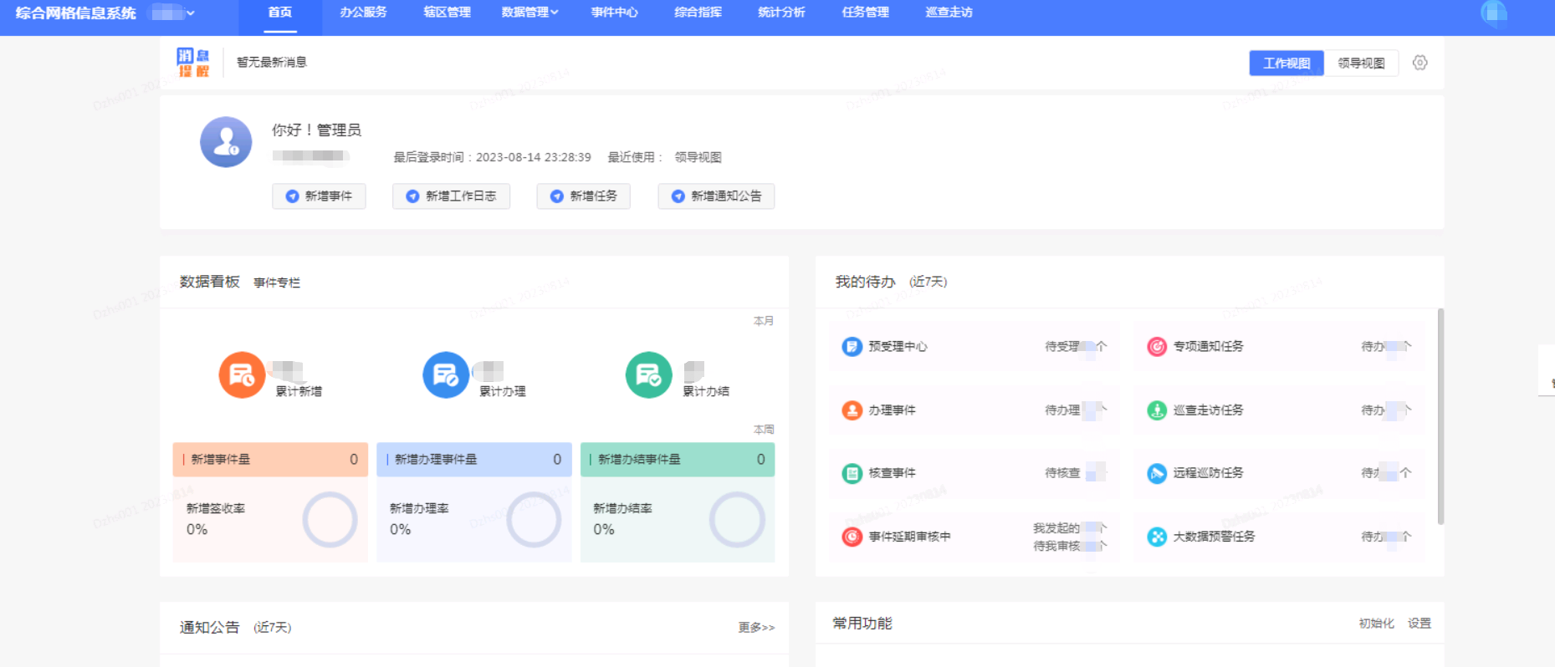1555x667 pixels.
Task: Switch to 工作视图 view
Action: pos(1286,64)
